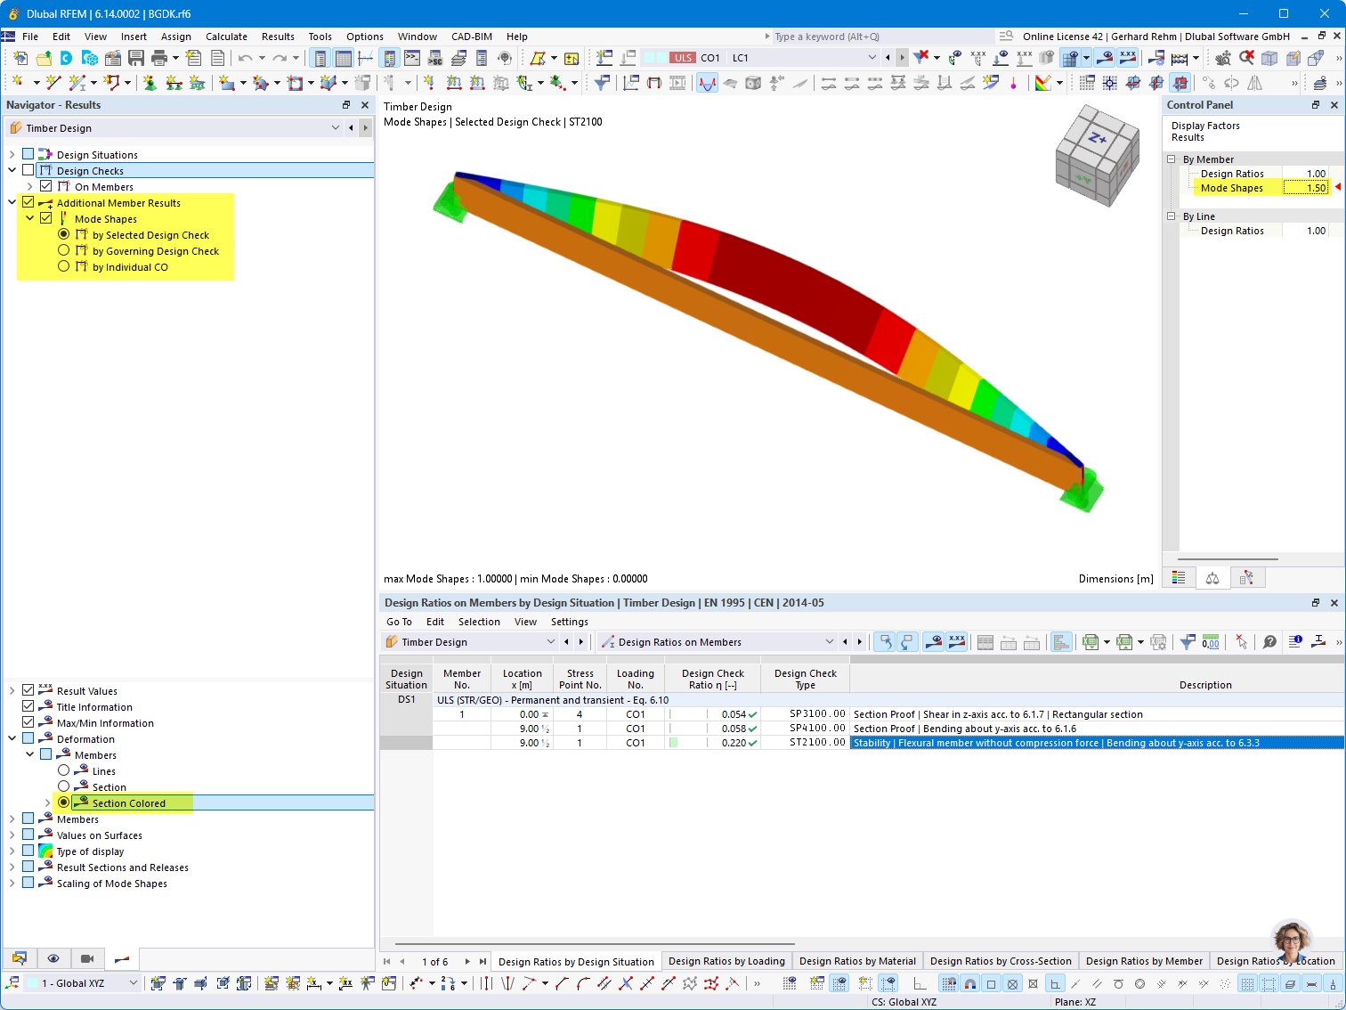This screenshot has width=1346, height=1010.
Task: Click the nodal support insert icon
Action: coord(150,83)
